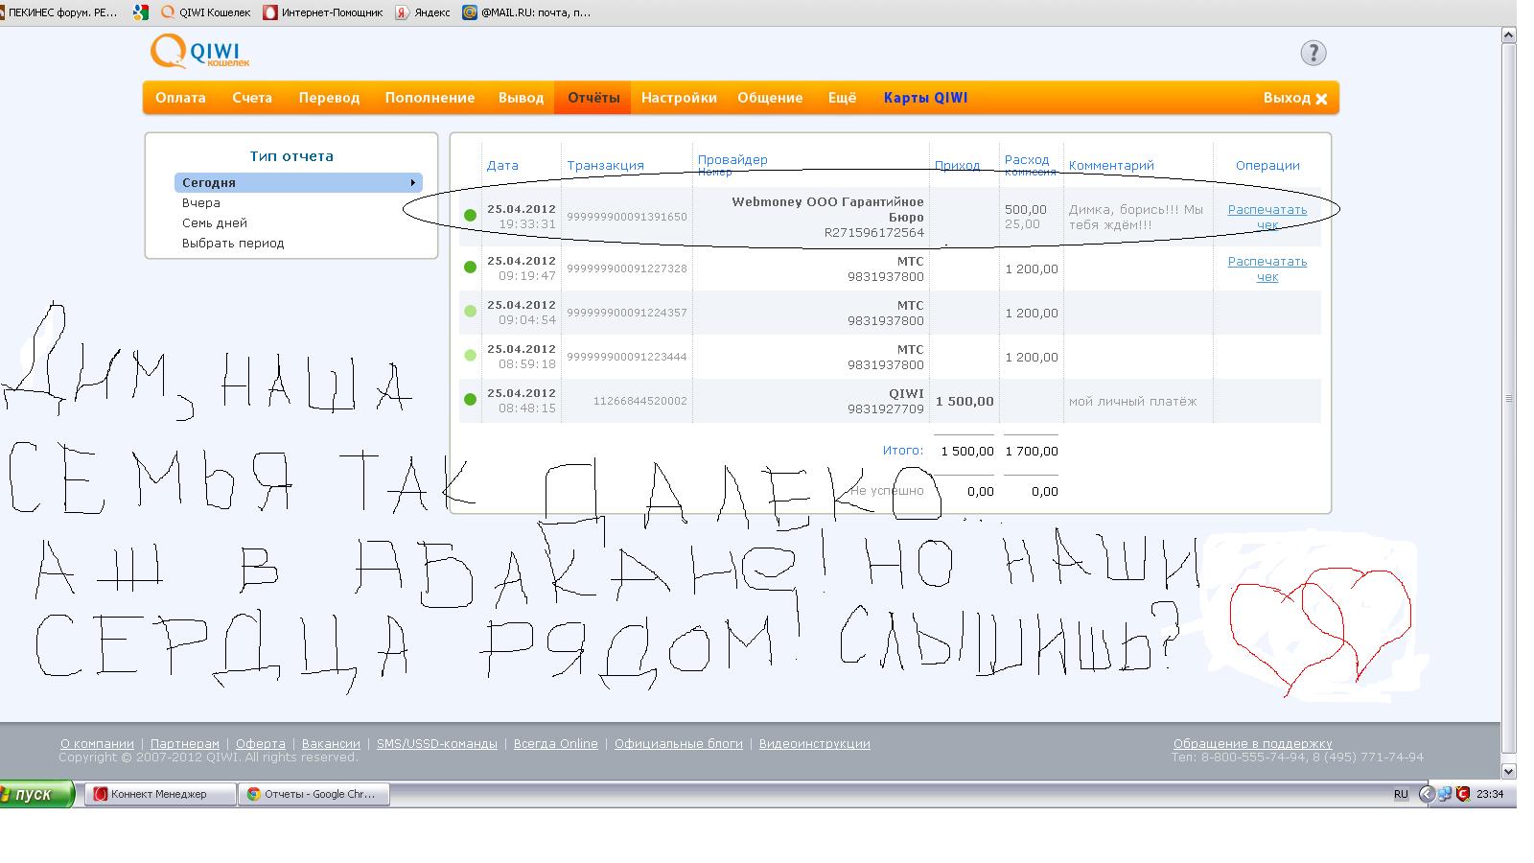Open the Всегда Online footer link
The width and height of the screenshot is (1534, 863).
coord(555,743)
